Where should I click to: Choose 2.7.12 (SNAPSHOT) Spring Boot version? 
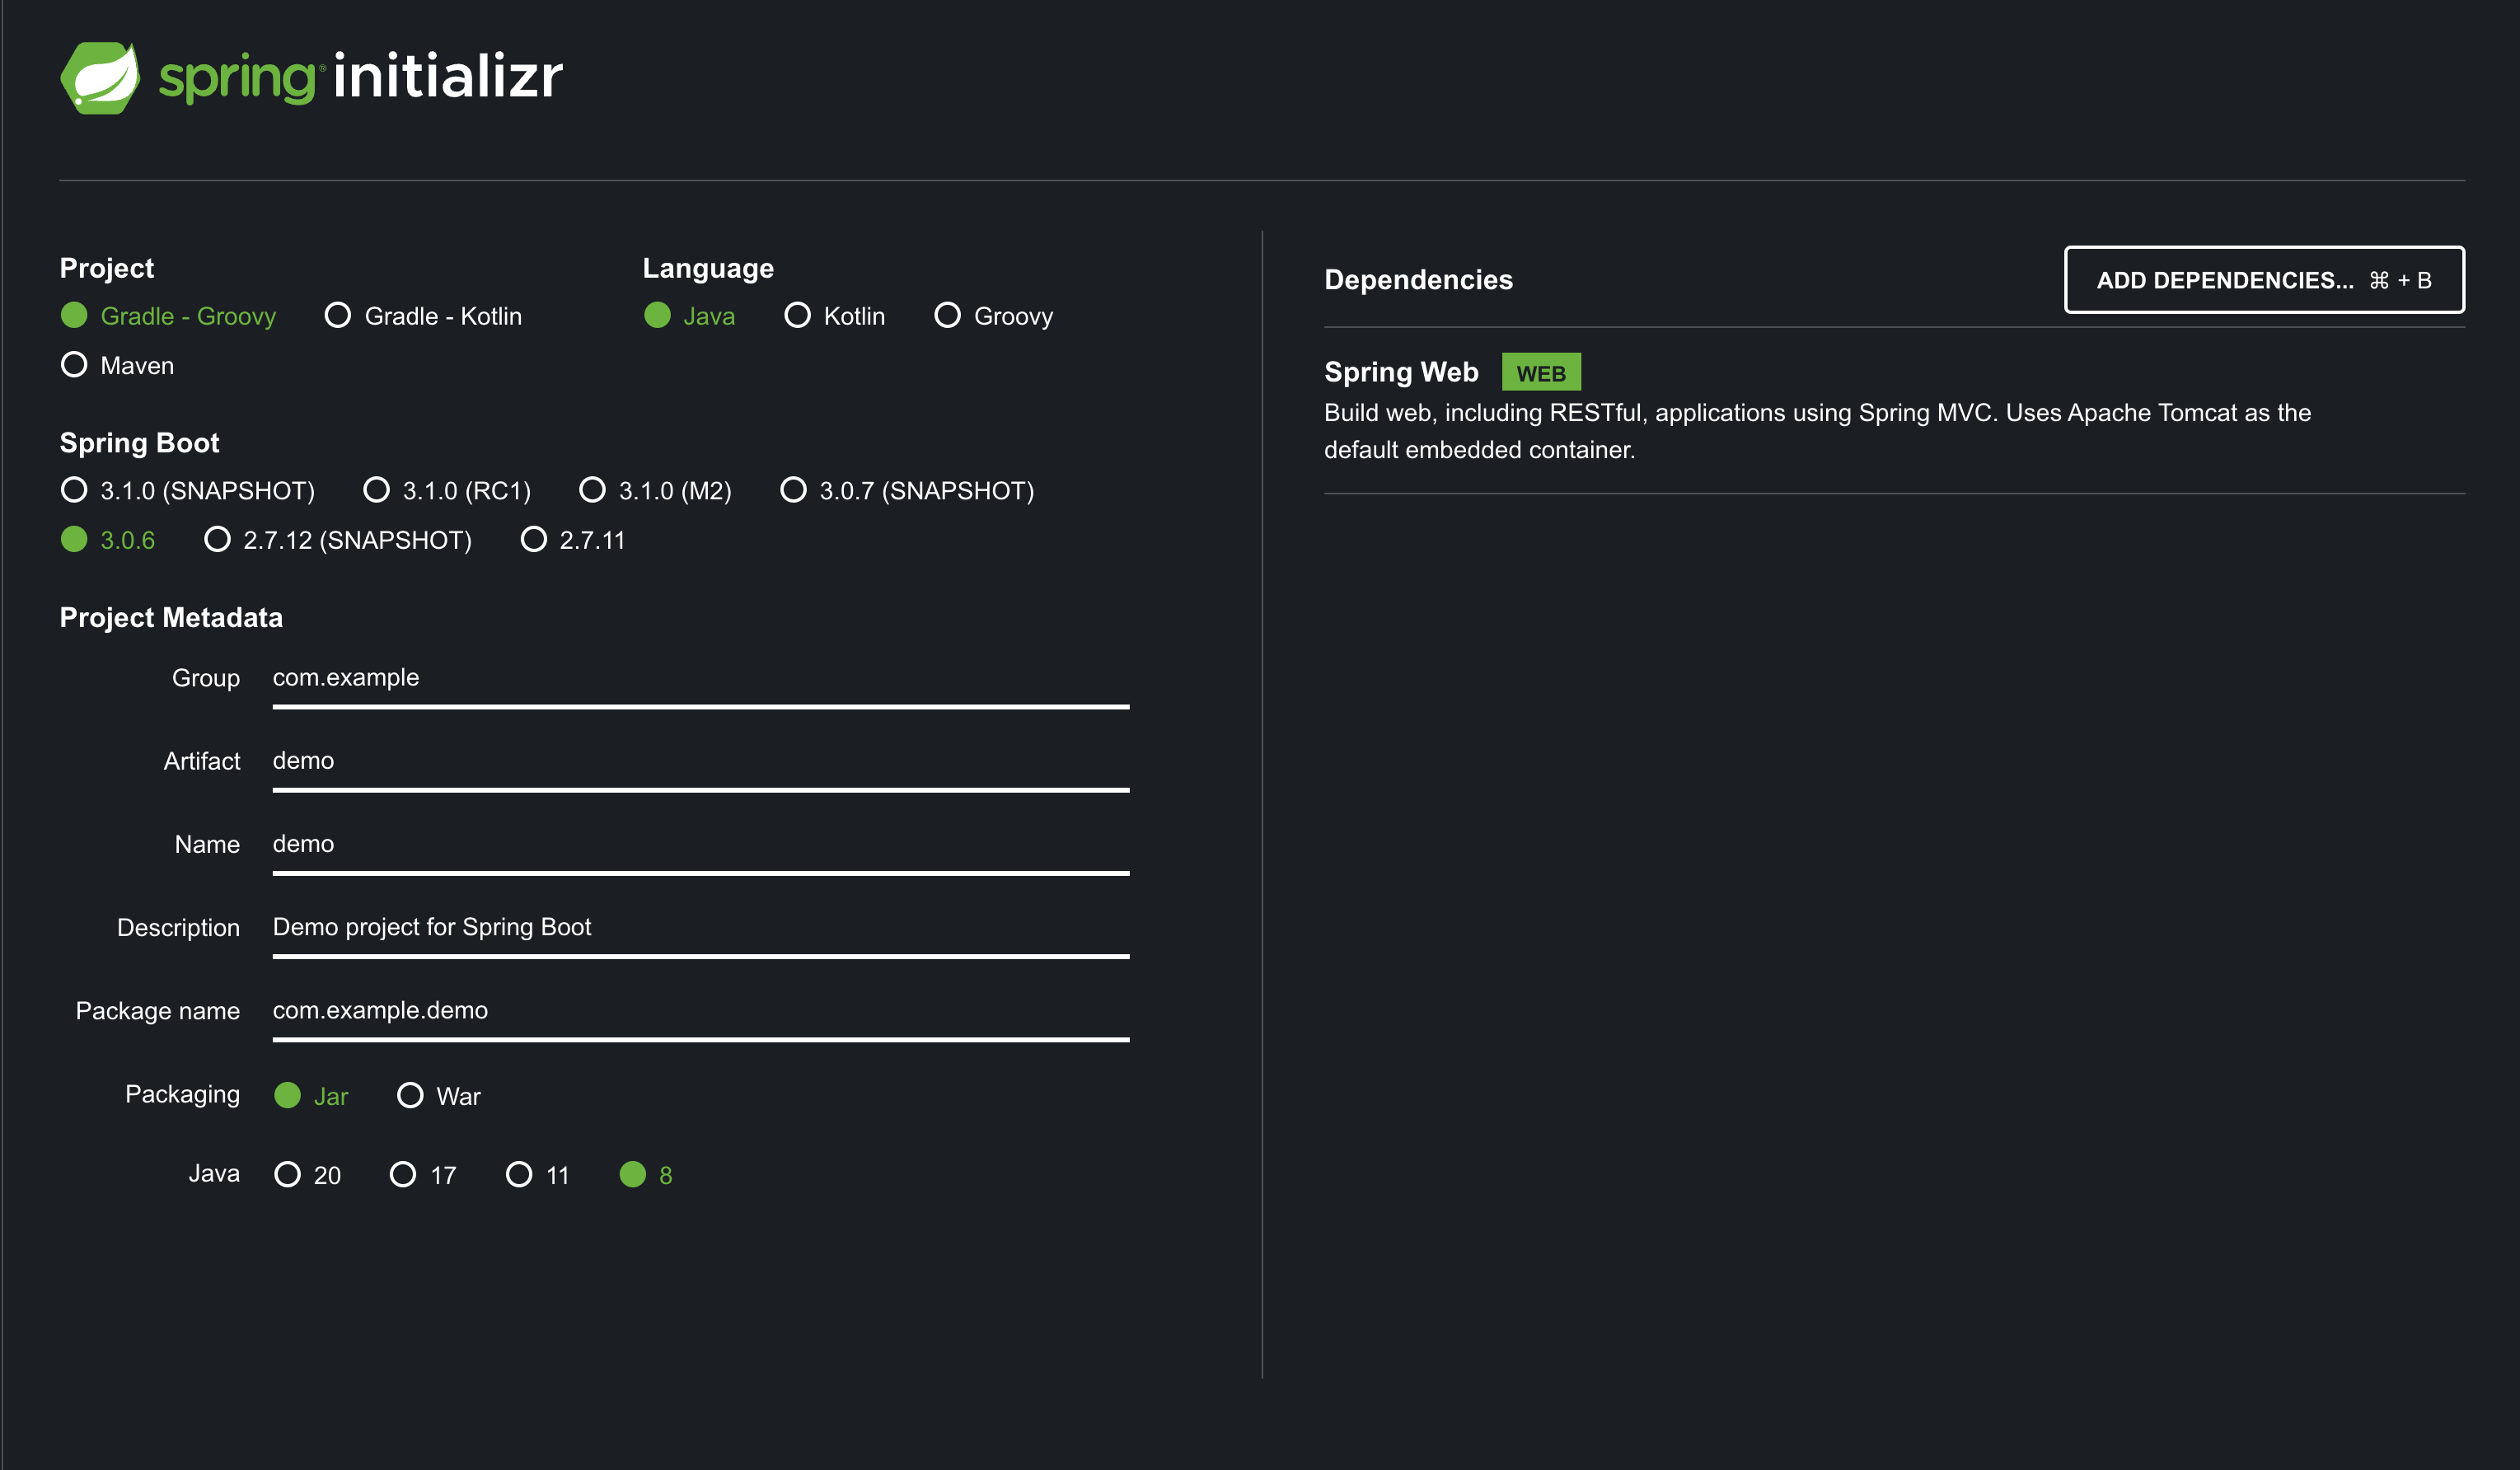coord(217,540)
